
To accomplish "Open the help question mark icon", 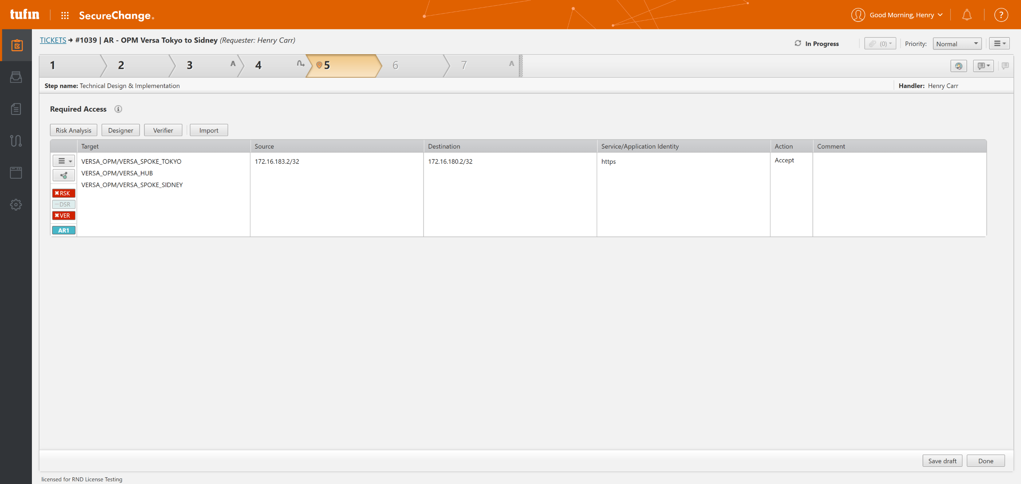I will coord(1001,15).
